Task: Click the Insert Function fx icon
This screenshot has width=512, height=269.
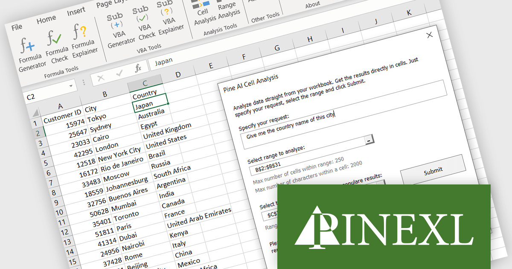Action: tap(138, 69)
